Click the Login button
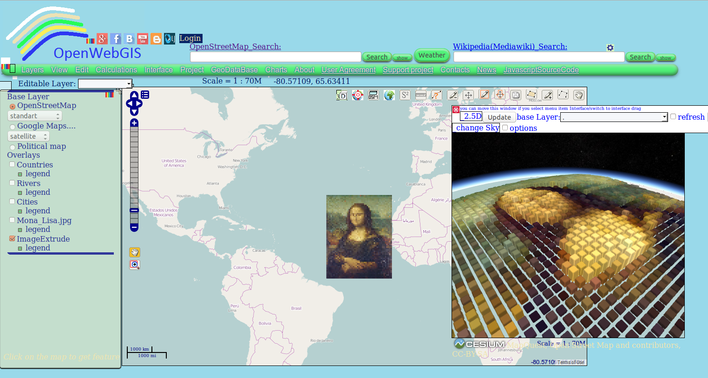The height and width of the screenshot is (378, 708). click(190, 38)
